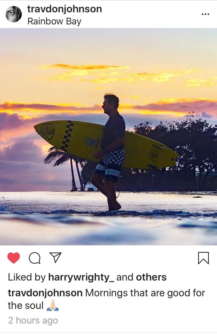
Task: Open travdonjohnson profile from header username
Action: coord(64,9)
